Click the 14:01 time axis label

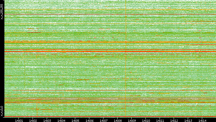(19, 121)
